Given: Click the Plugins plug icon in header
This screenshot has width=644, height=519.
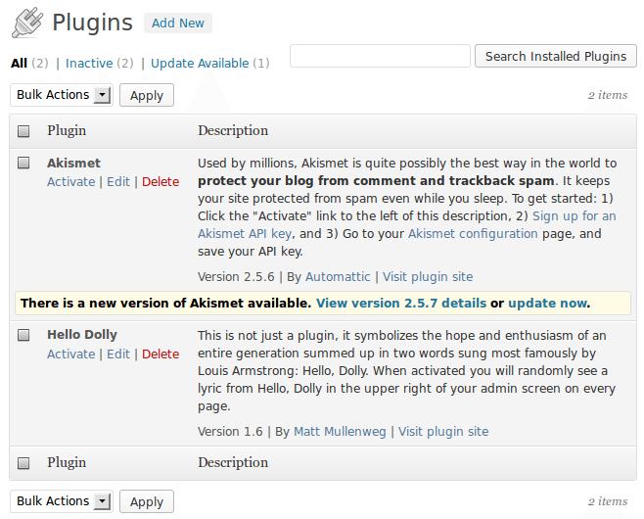Looking at the screenshot, I should pos(26,23).
